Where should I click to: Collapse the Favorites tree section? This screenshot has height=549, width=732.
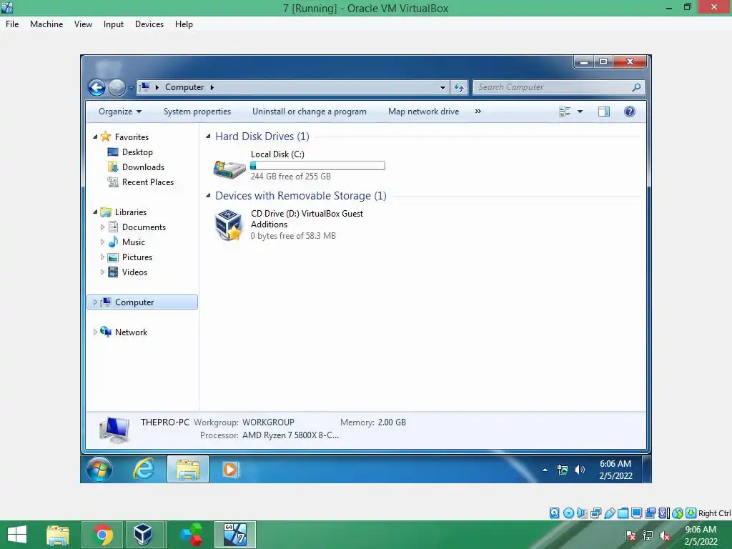pyautogui.click(x=95, y=137)
